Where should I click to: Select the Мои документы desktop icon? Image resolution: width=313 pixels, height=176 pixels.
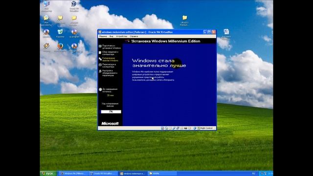(46, 21)
